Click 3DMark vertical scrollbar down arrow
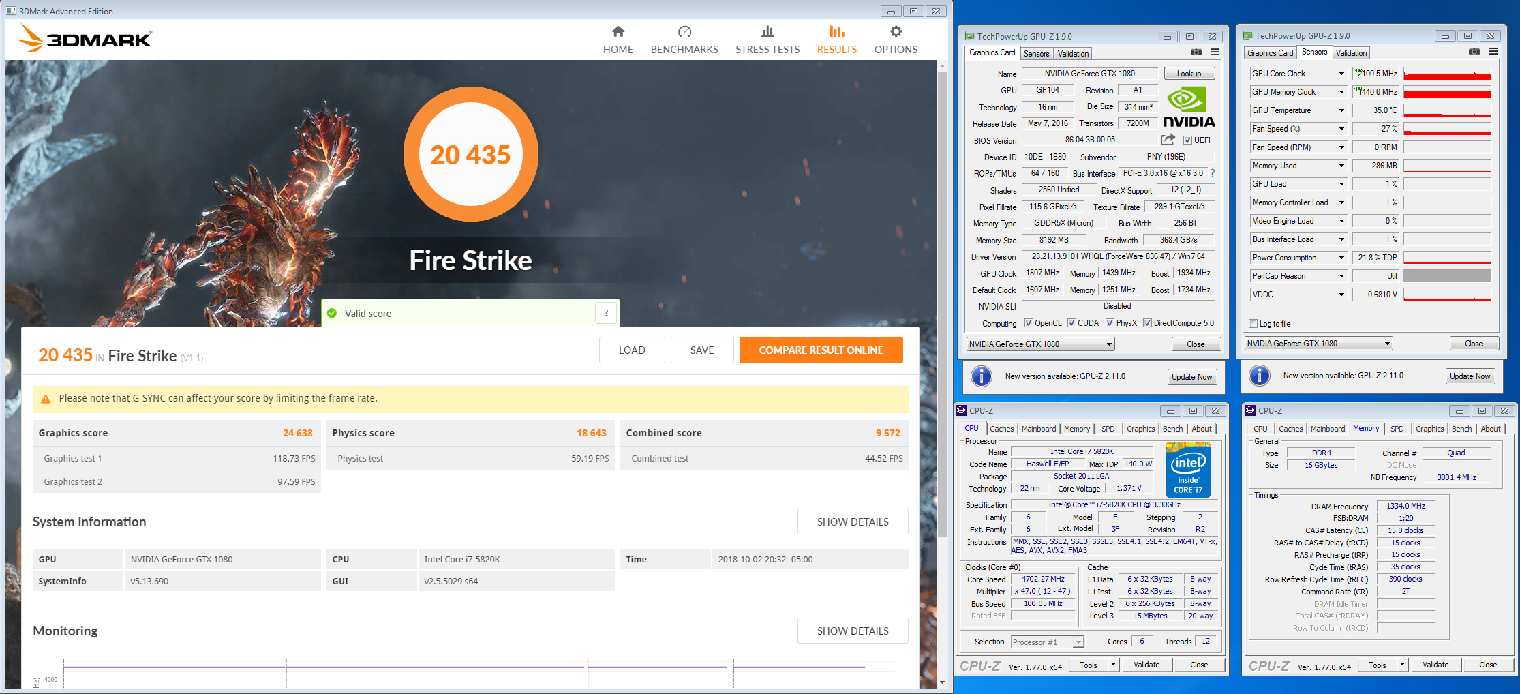The width and height of the screenshot is (1520, 694). [x=942, y=682]
